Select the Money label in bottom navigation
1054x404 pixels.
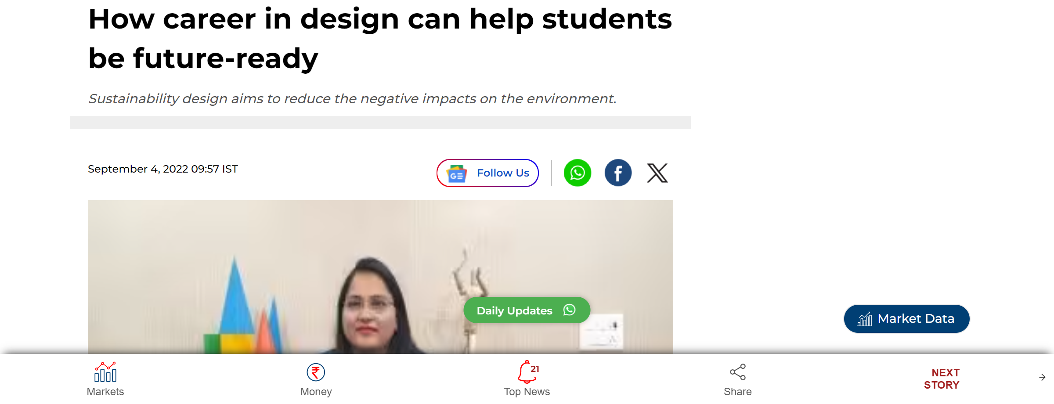click(316, 391)
